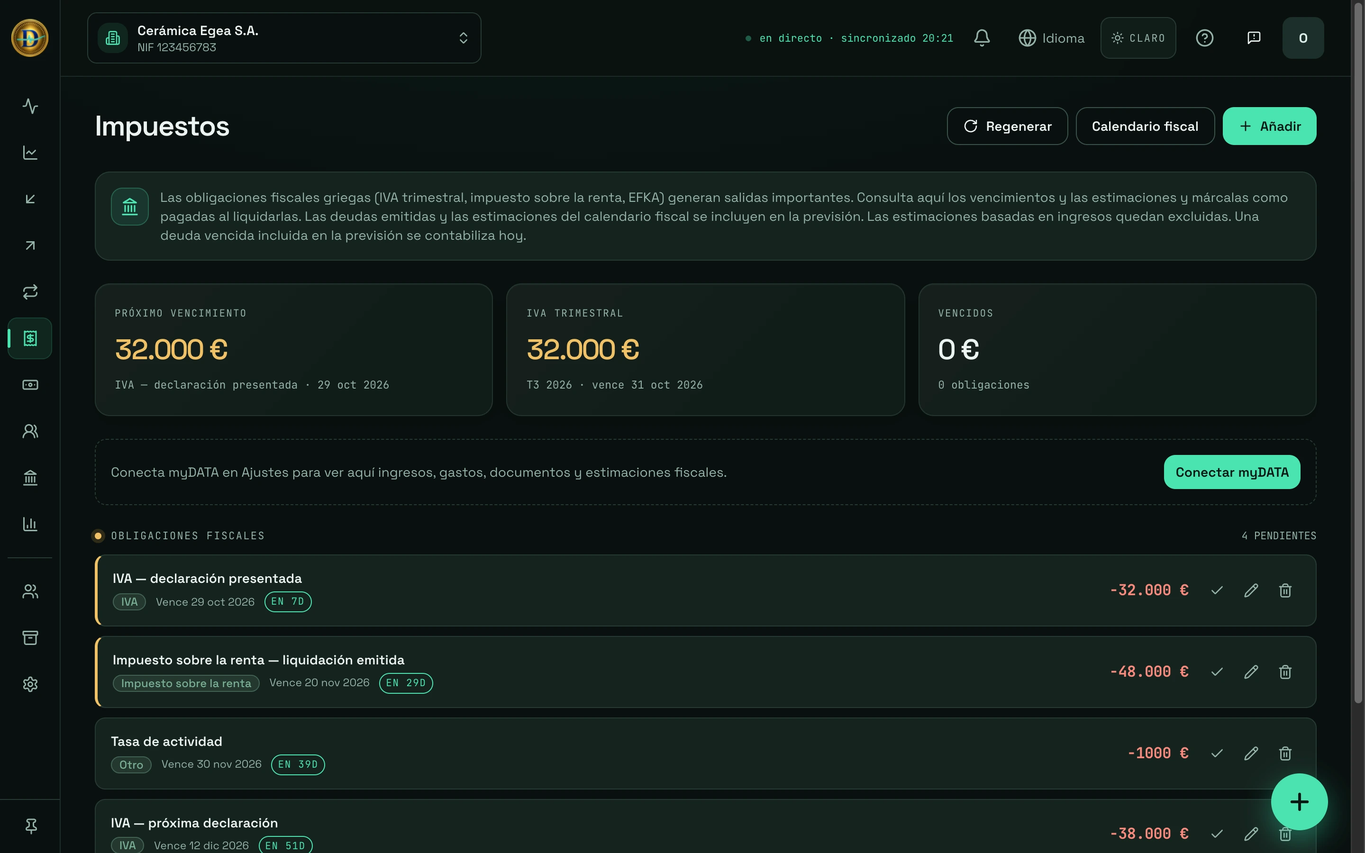The width and height of the screenshot is (1365, 853).
Task: Click Conectar myDATA button
Action: 1232,472
